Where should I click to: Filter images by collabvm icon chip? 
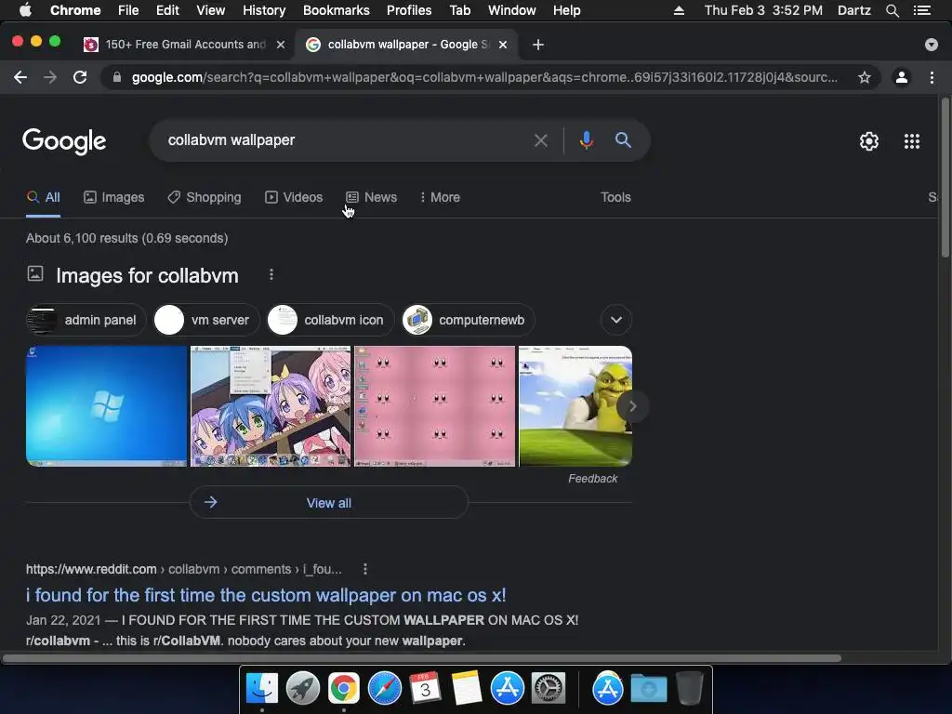330,320
